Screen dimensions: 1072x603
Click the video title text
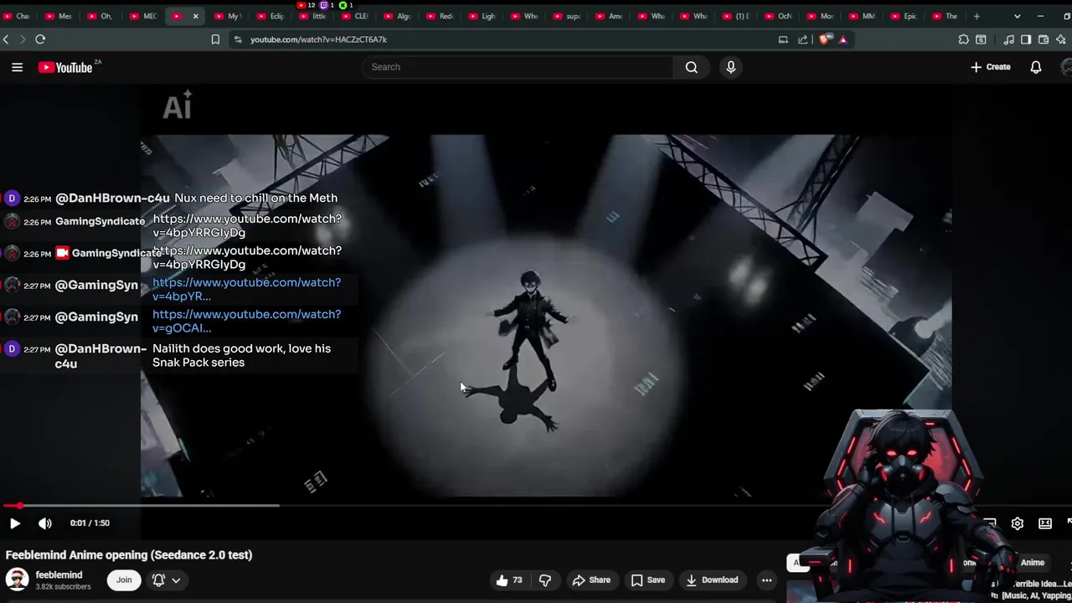pos(129,554)
